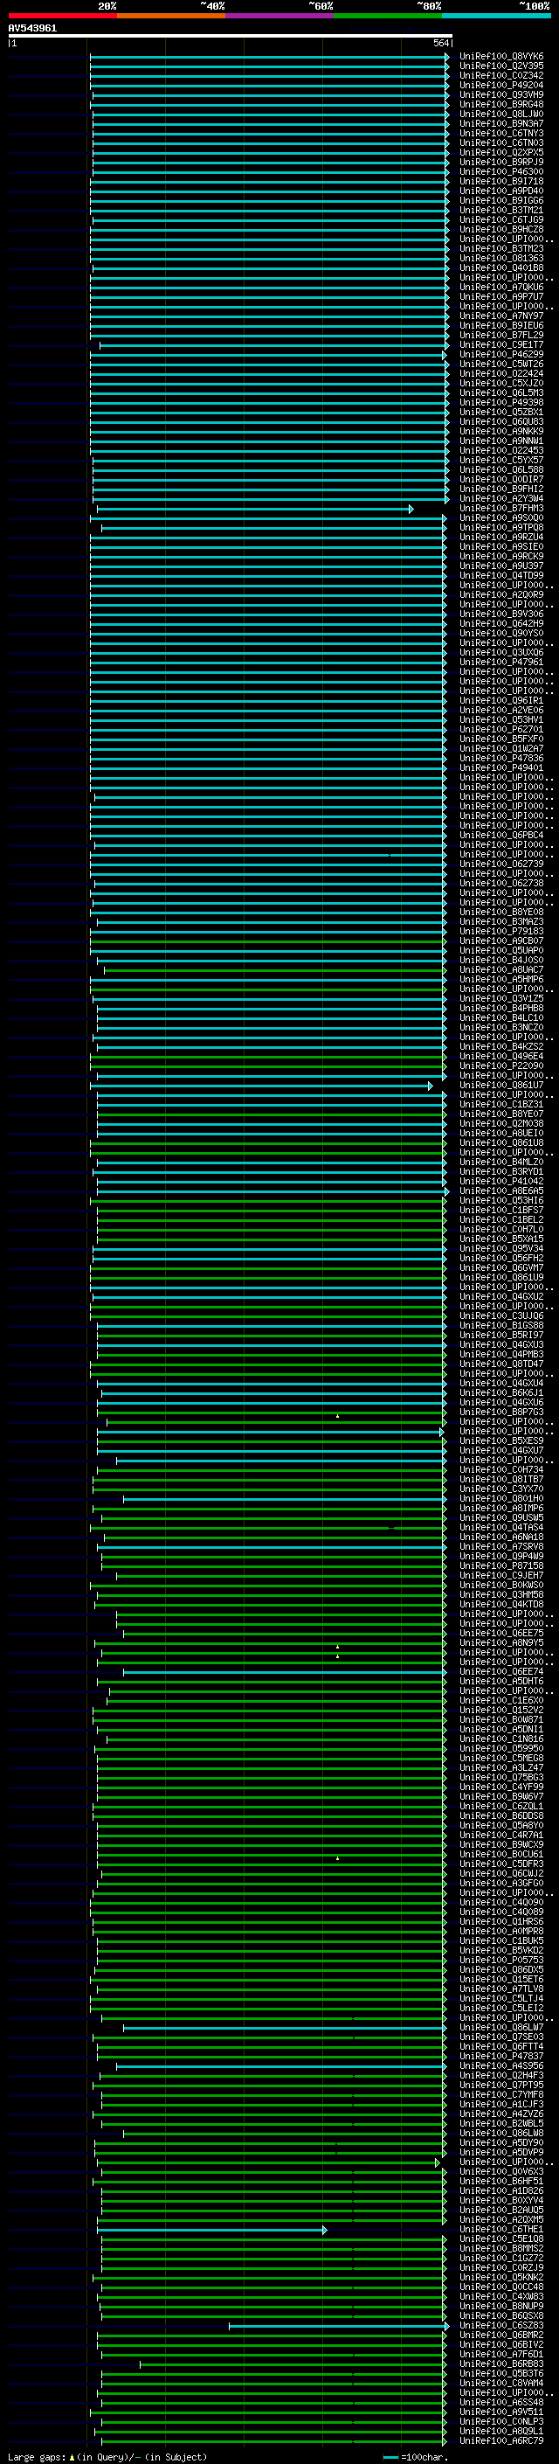Click the arrowhead ending the UniRef100_Q861U7 bar
Screen dimensions: 559x2464
click(x=430, y=1086)
